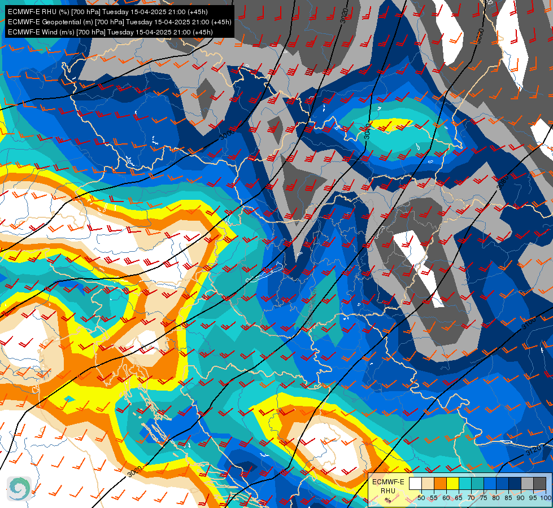Click the swirl logo icon

pos(19,488)
